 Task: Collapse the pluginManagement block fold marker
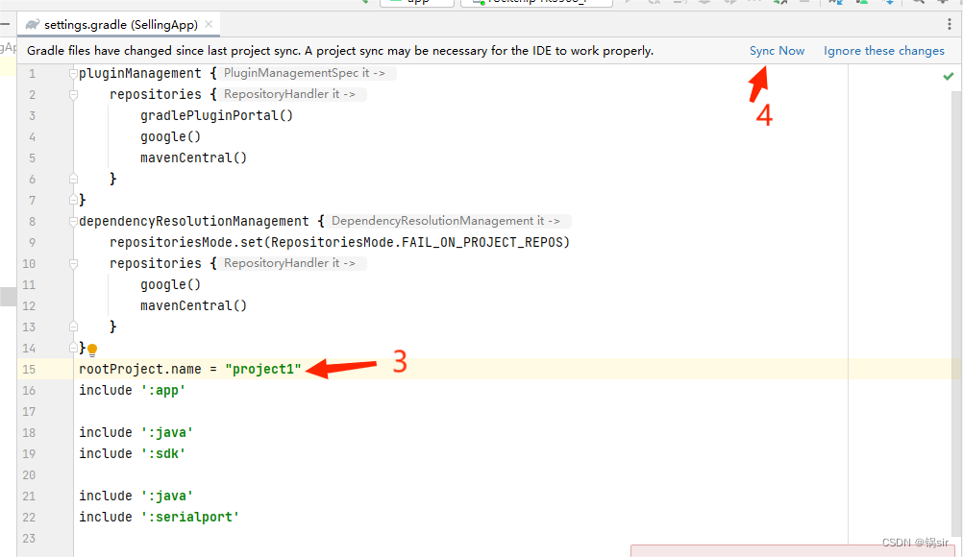click(74, 74)
